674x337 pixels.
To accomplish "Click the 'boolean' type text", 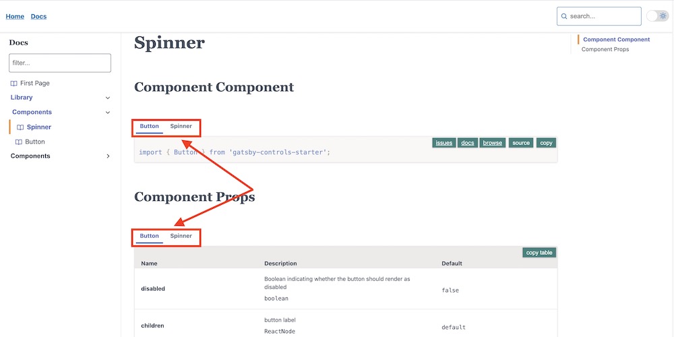I will (276, 299).
